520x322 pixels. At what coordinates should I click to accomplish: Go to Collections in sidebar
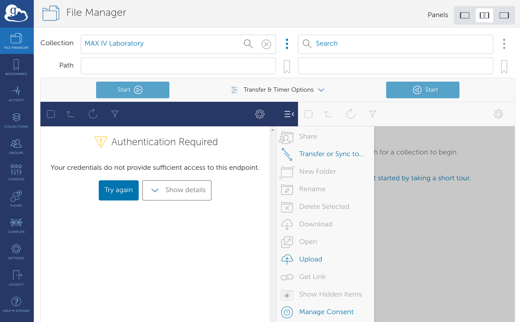pyautogui.click(x=16, y=120)
